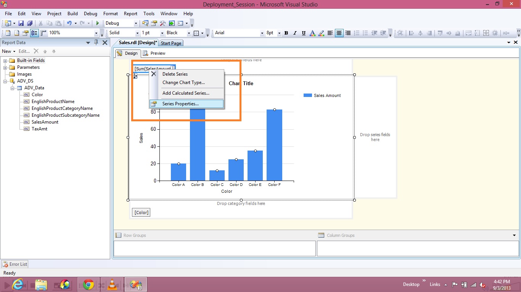This screenshot has width=521, height=292.
Task: Switch to the Start Page tab
Action: 171,43
